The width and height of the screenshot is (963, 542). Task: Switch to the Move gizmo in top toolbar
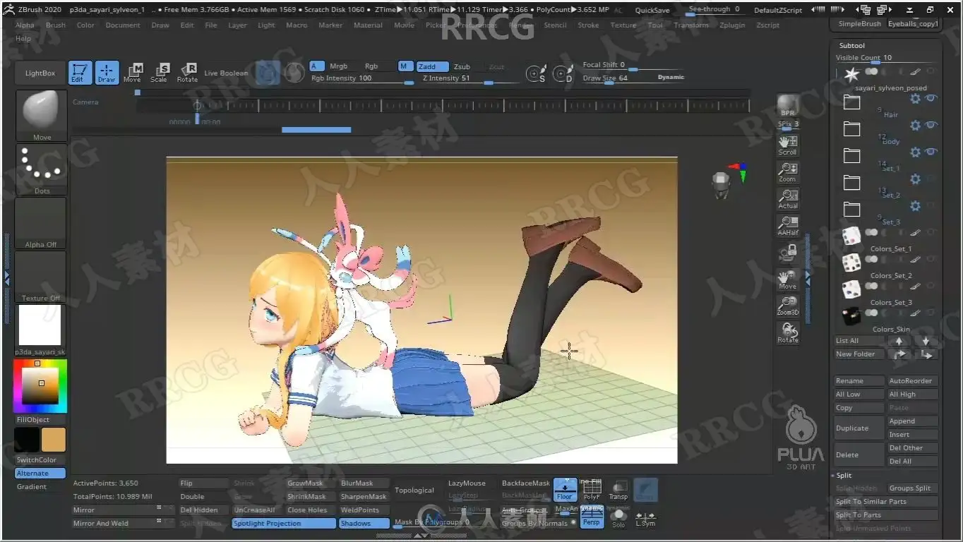133,73
